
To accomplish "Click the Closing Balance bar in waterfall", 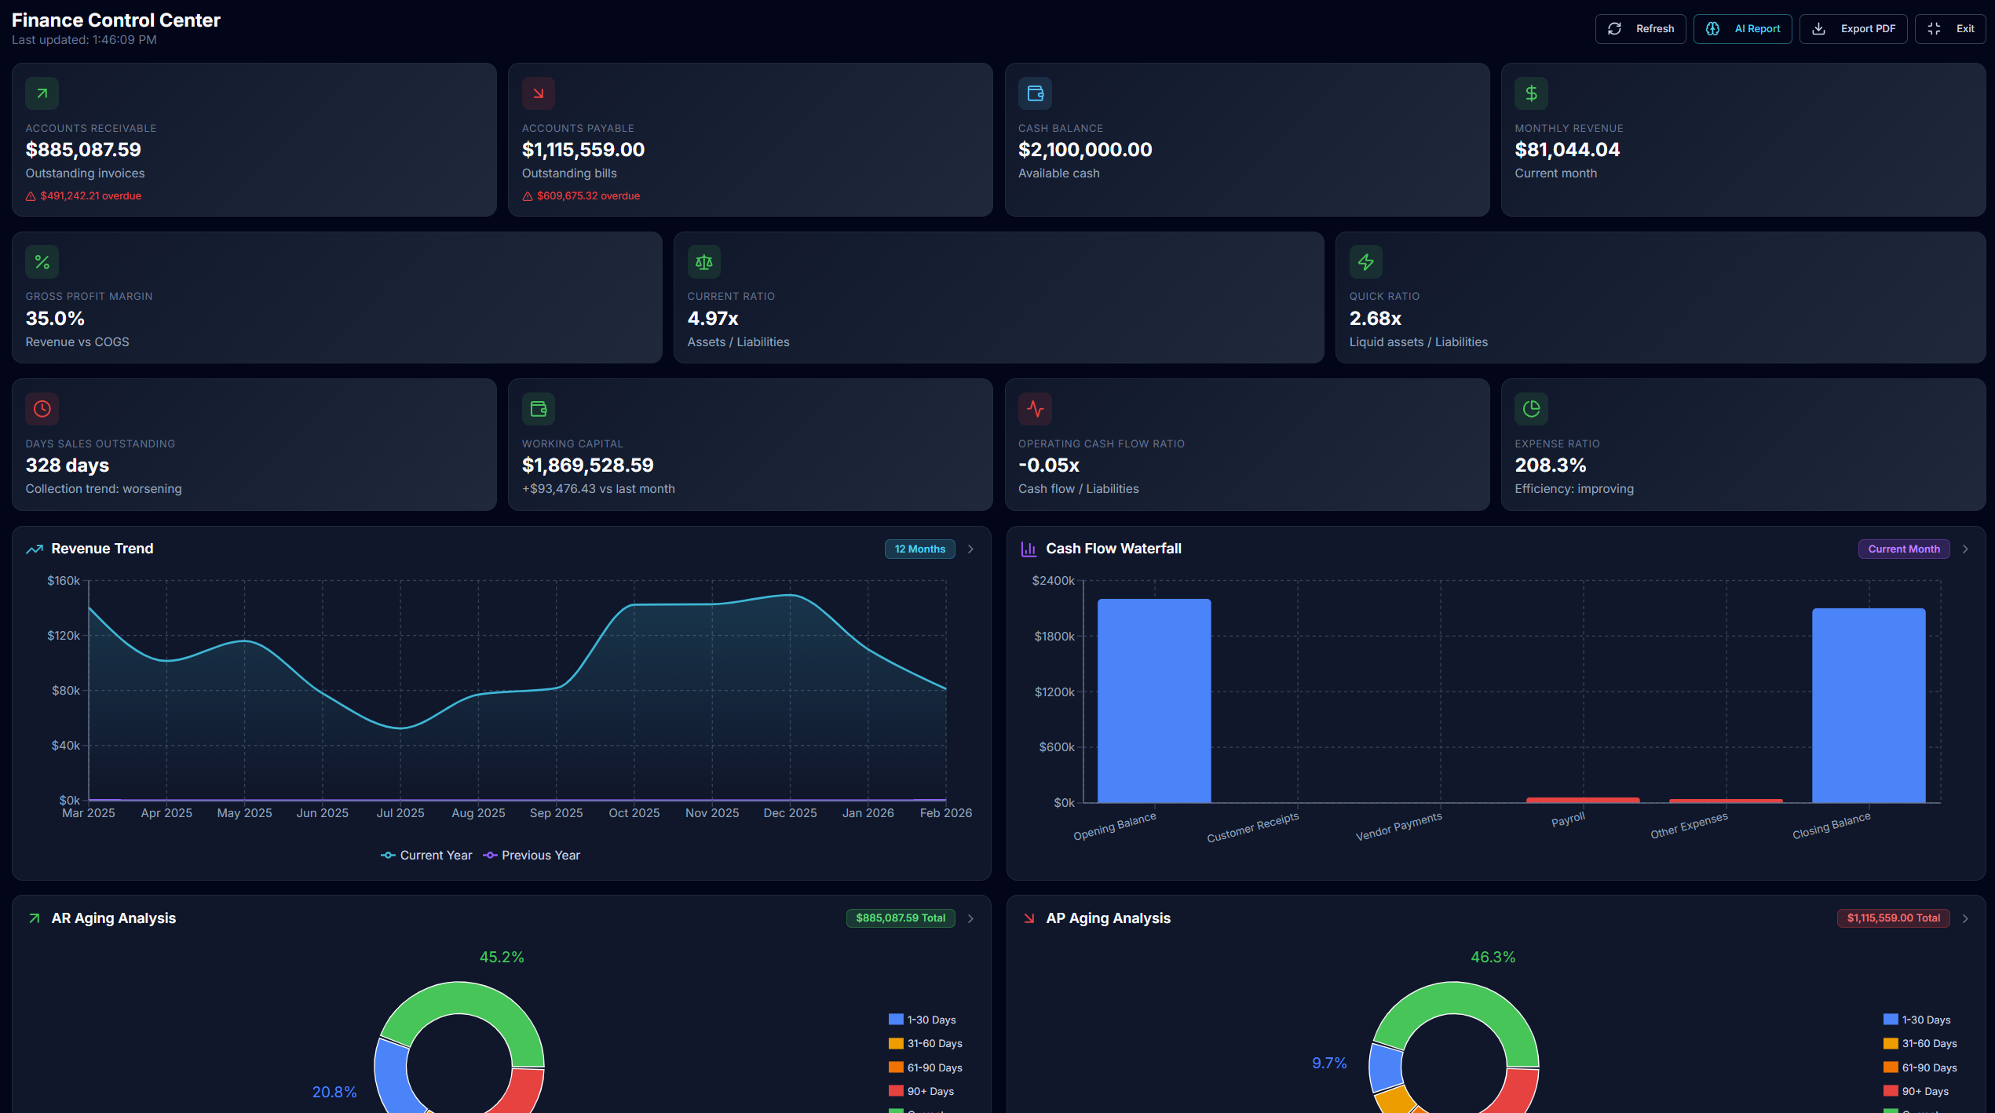I will coord(1869,706).
